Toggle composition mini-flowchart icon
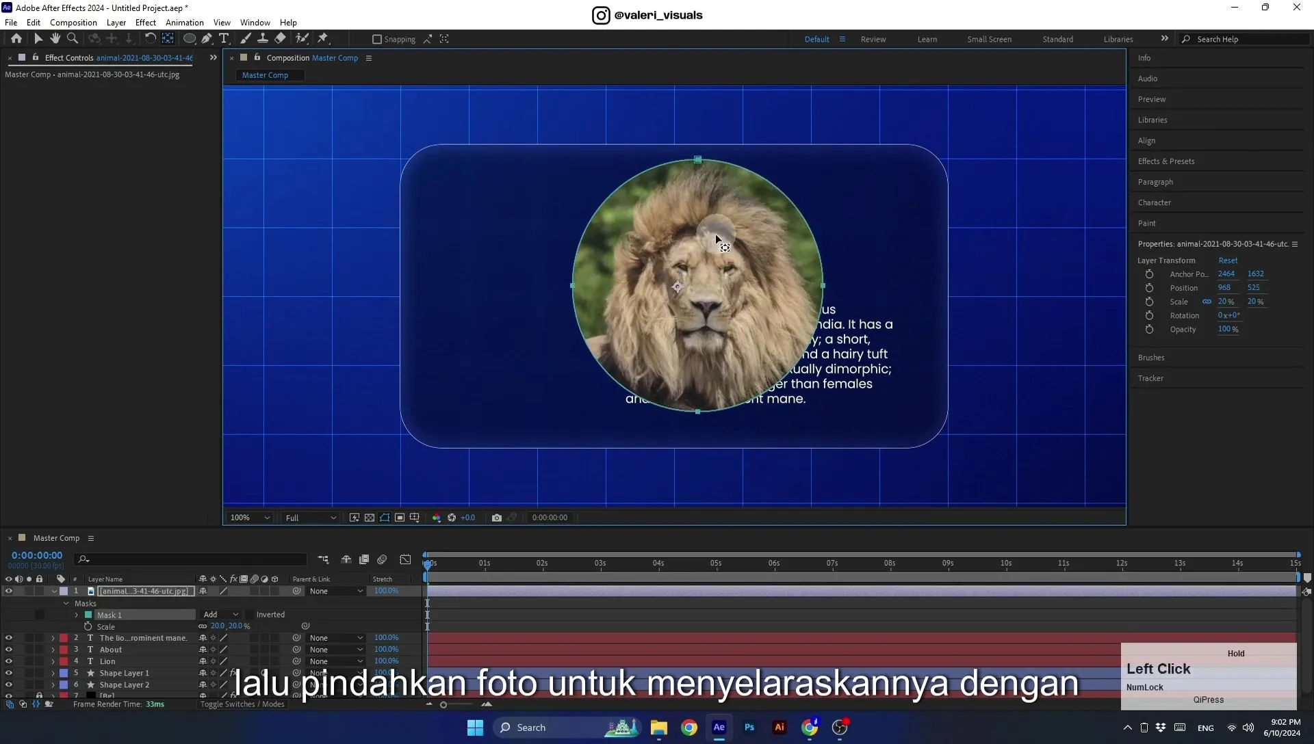 point(323,559)
